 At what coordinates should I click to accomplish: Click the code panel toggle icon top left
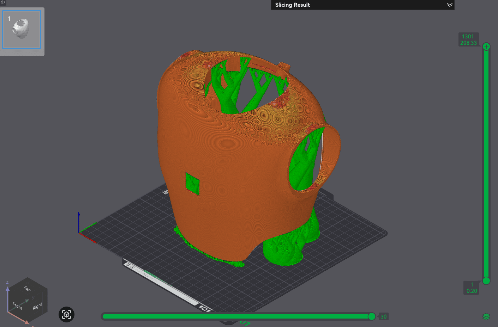pos(3,3)
